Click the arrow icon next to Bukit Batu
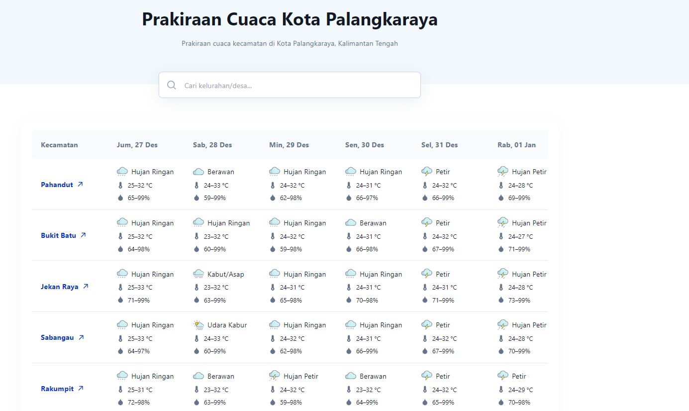 click(x=83, y=235)
